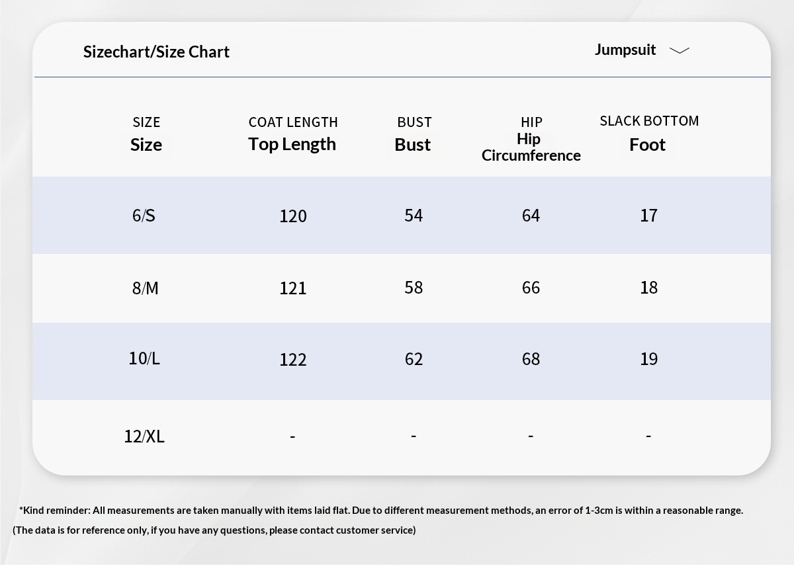Viewport: 794px width, 576px height.
Task: Select the Size column header
Action: (x=146, y=144)
